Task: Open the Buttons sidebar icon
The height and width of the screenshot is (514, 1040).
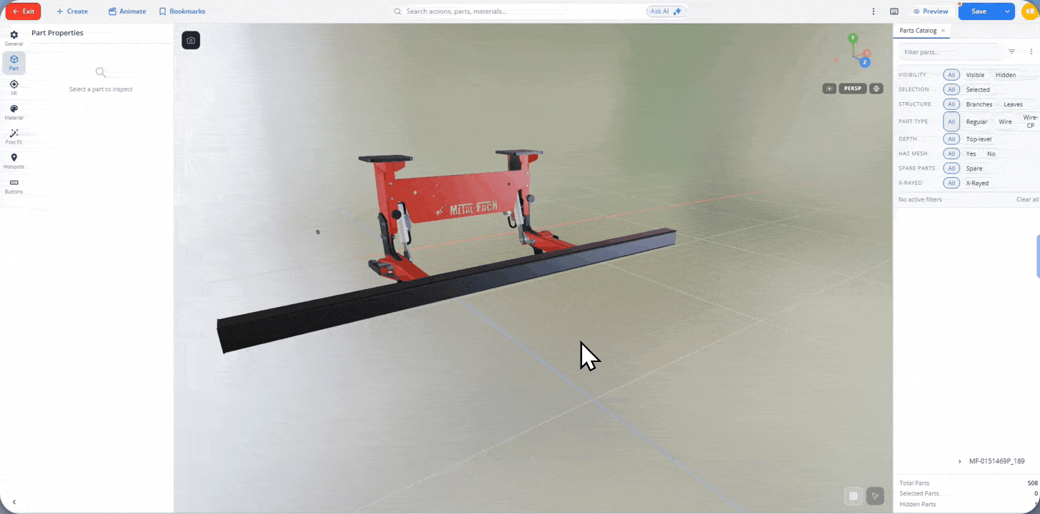Action: coord(14,186)
